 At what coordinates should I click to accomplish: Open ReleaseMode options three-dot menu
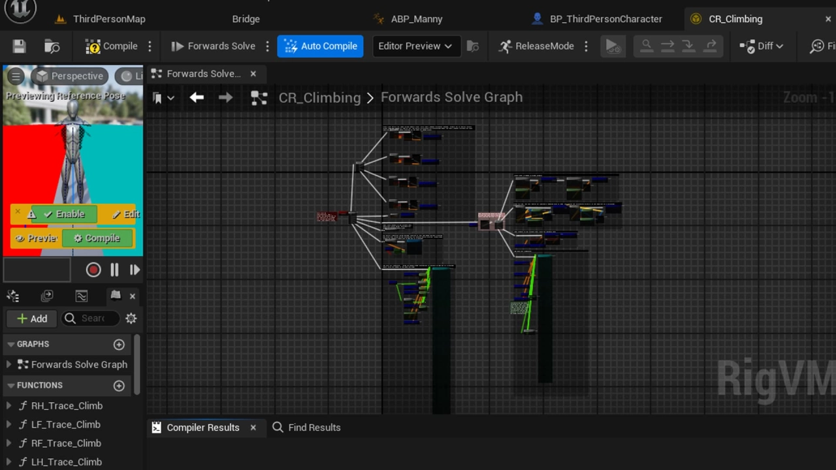point(586,46)
